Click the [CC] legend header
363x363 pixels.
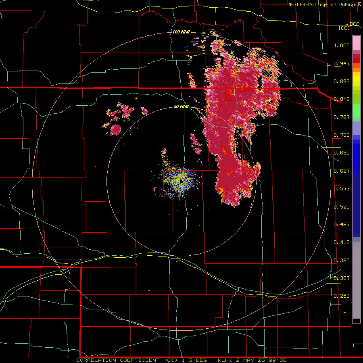(x=344, y=28)
